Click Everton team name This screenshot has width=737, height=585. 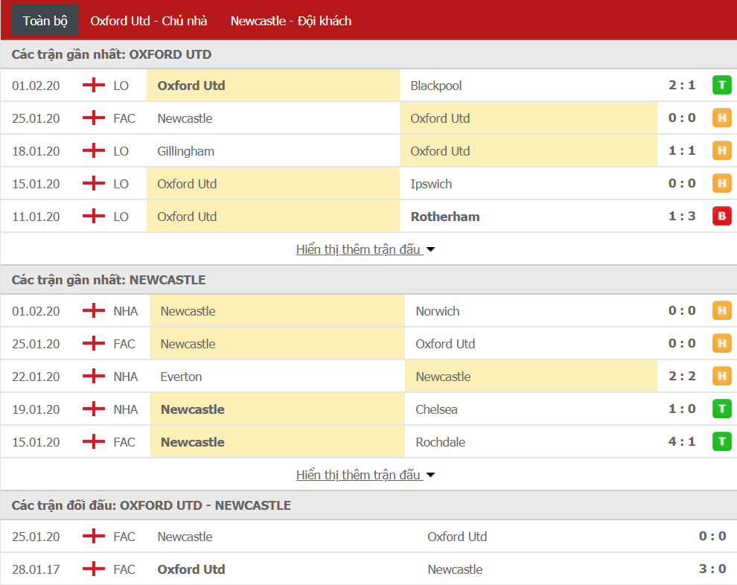181,377
